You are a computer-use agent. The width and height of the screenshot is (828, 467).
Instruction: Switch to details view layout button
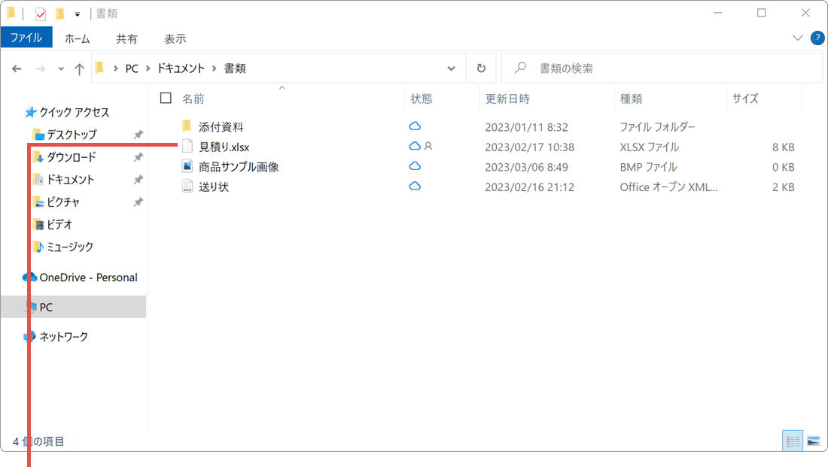(x=793, y=441)
